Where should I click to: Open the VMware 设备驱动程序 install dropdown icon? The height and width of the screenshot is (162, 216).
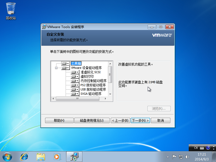point(65,68)
